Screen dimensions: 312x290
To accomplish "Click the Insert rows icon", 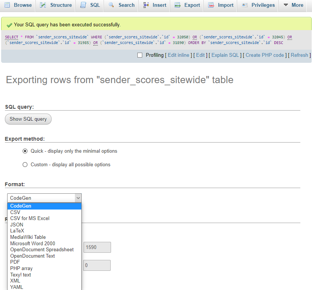I will click(x=146, y=5).
